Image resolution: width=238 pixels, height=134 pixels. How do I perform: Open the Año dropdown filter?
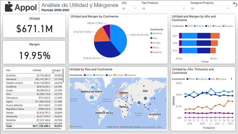[129, 8]
